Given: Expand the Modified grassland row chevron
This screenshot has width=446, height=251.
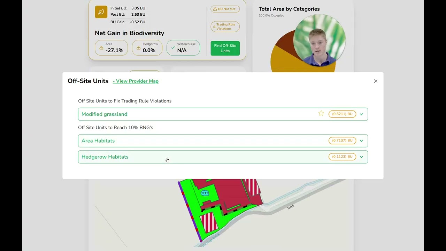Looking at the screenshot, I should coord(361,114).
